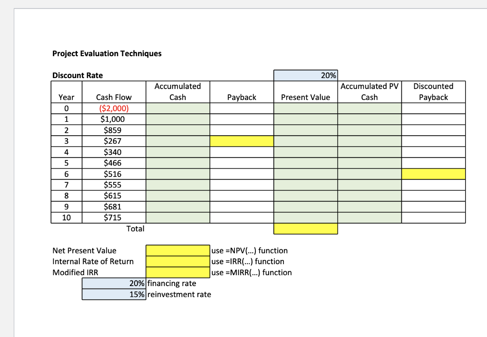Click the "Project Evaluation Techniques" title
The width and height of the screenshot is (487, 337).
click(x=107, y=53)
